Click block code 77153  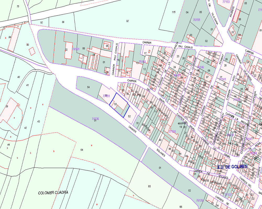(x=226, y=2)
